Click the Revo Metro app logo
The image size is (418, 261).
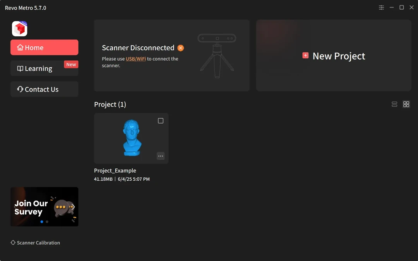[19, 29]
